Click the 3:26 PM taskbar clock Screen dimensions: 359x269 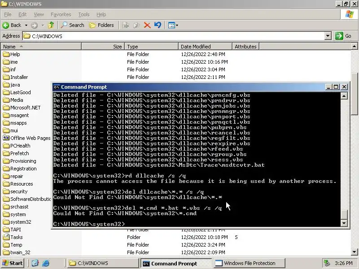click(343, 263)
